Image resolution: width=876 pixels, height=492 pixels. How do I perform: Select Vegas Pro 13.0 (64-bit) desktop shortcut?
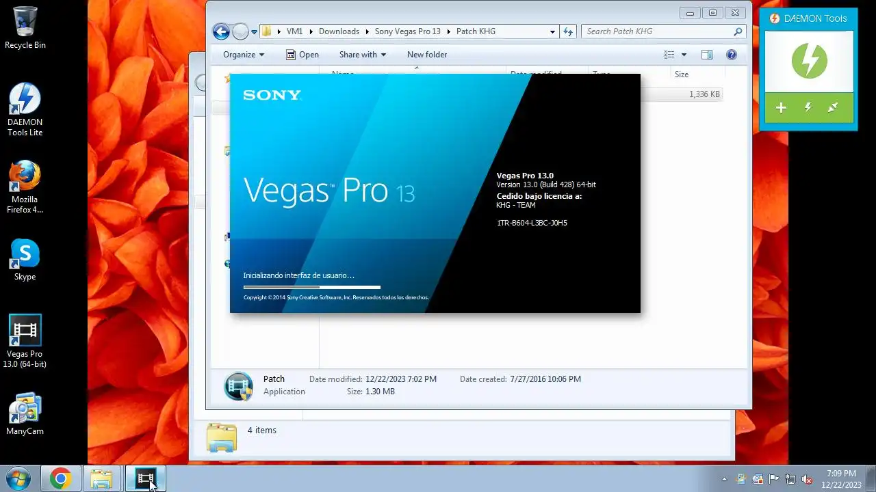[x=25, y=342]
